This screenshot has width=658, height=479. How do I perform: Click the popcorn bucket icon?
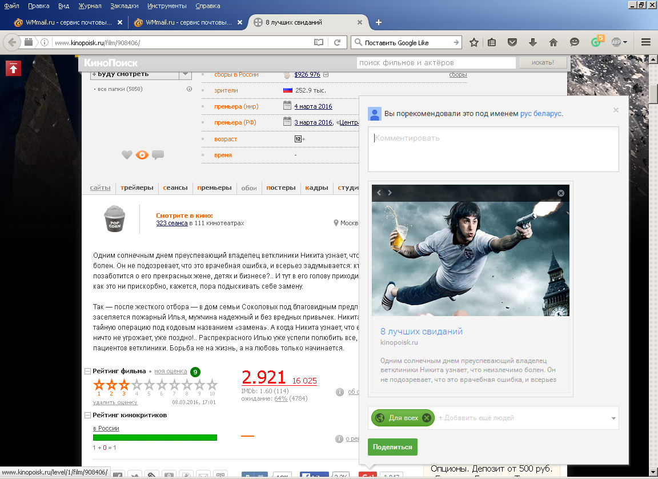pos(115,218)
